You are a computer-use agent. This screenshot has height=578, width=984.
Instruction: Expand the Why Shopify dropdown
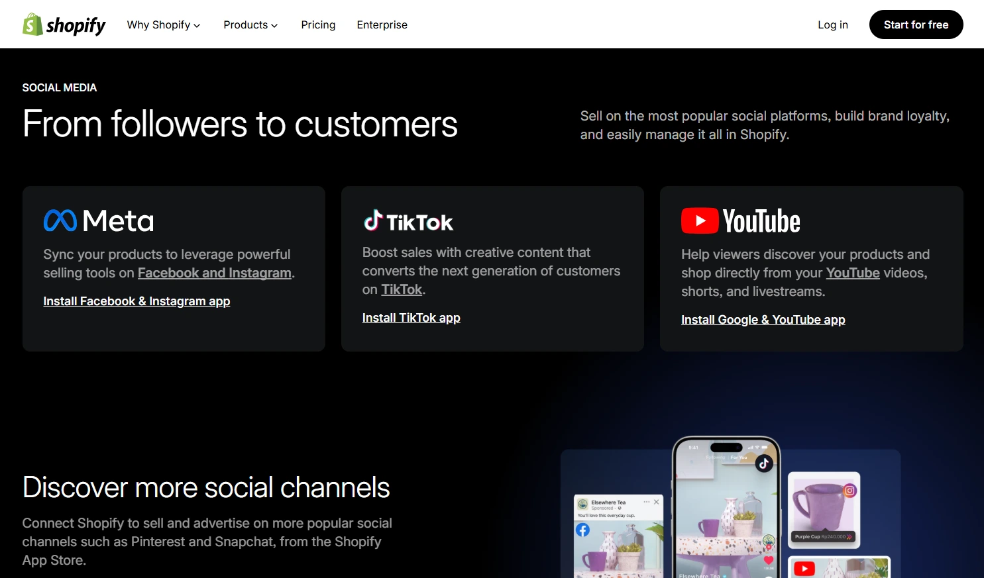pyautogui.click(x=159, y=24)
